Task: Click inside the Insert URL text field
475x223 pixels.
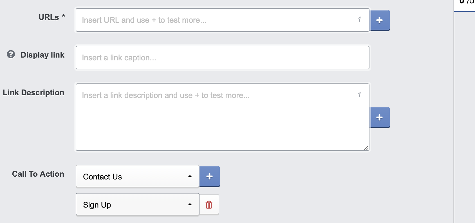Action: click(197, 20)
